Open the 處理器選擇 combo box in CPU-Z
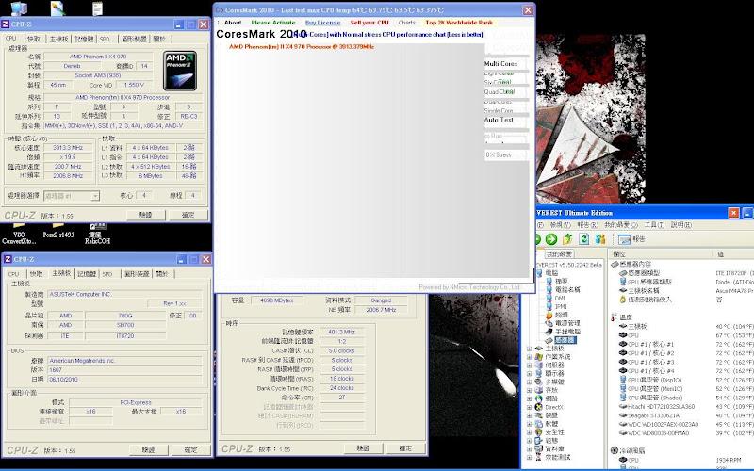The width and height of the screenshot is (754, 471). pos(72,196)
